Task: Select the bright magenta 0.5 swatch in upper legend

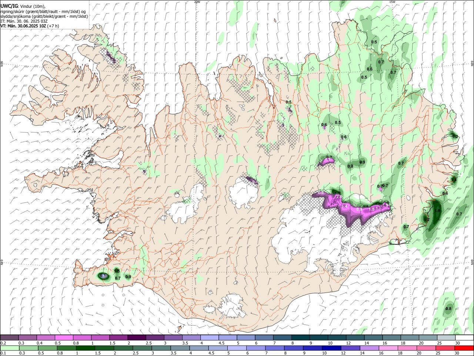Action: pos(64,338)
